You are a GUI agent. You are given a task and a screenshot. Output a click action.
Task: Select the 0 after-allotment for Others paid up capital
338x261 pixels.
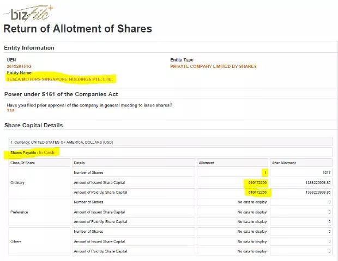329,251
